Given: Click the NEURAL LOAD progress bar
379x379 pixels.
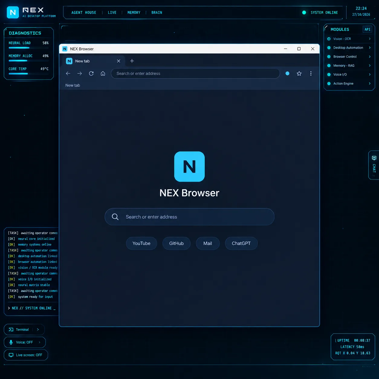Looking at the screenshot, I should 28,48.
